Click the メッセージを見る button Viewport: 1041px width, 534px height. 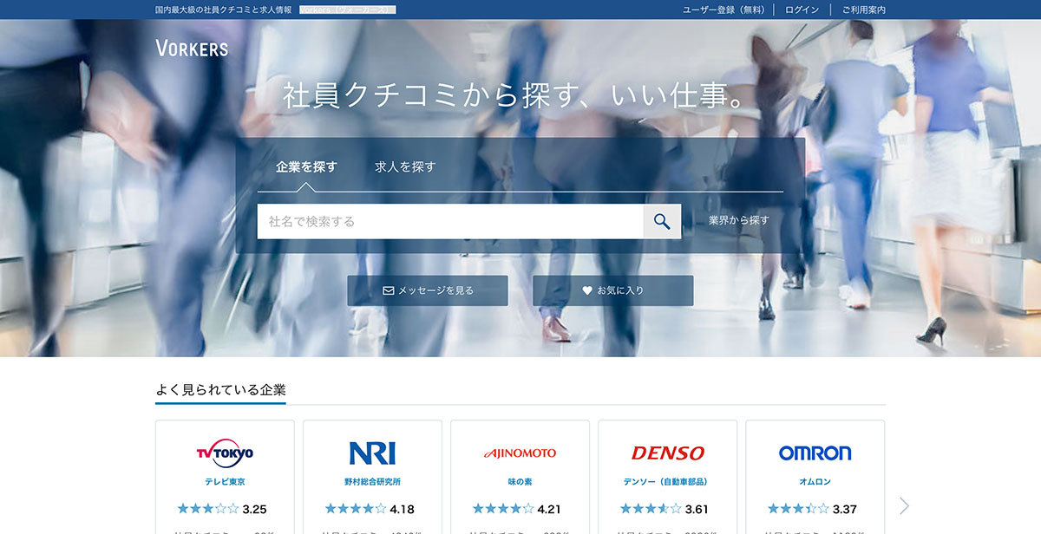click(x=428, y=290)
